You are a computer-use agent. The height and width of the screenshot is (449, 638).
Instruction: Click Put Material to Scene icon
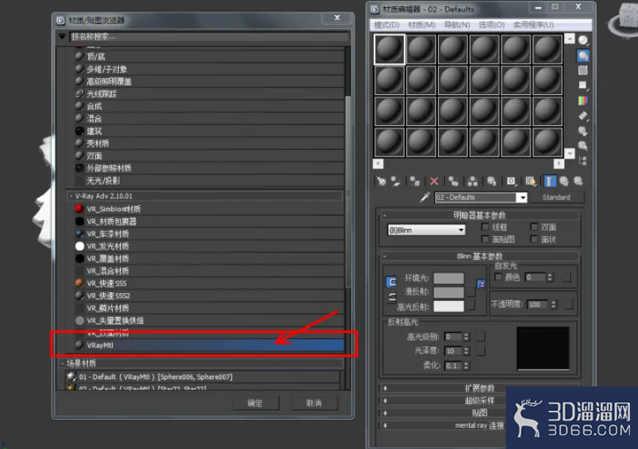(396, 181)
